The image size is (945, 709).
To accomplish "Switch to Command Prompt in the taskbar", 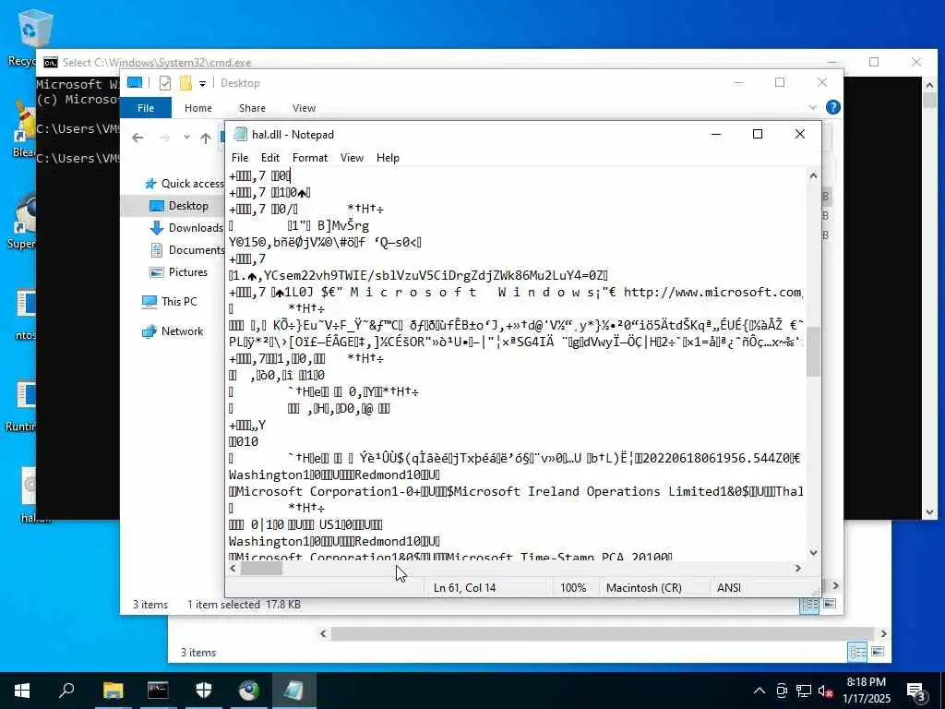I will coord(158,691).
